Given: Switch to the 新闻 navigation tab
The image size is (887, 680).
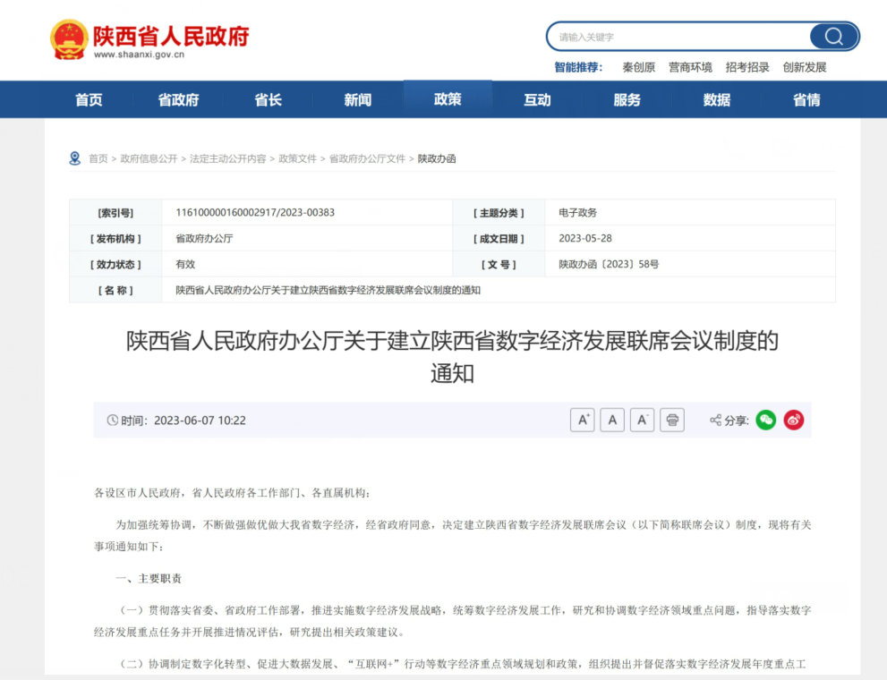Looking at the screenshot, I should [357, 100].
